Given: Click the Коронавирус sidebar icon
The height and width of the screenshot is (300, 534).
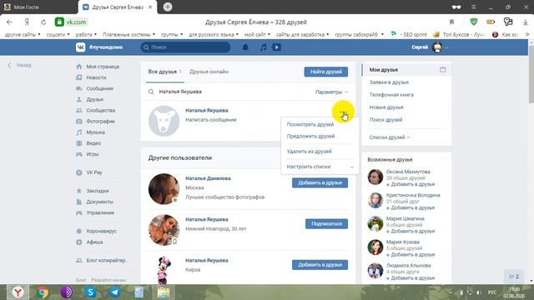Looking at the screenshot, I should [x=79, y=231].
